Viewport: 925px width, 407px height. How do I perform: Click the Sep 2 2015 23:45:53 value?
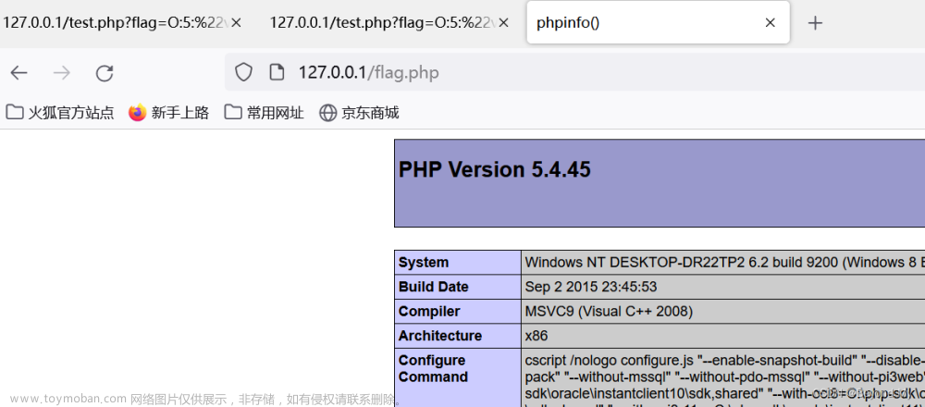pos(591,288)
